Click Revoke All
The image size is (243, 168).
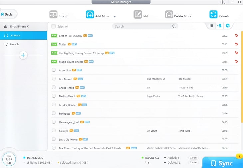pyautogui.click(x=152, y=158)
